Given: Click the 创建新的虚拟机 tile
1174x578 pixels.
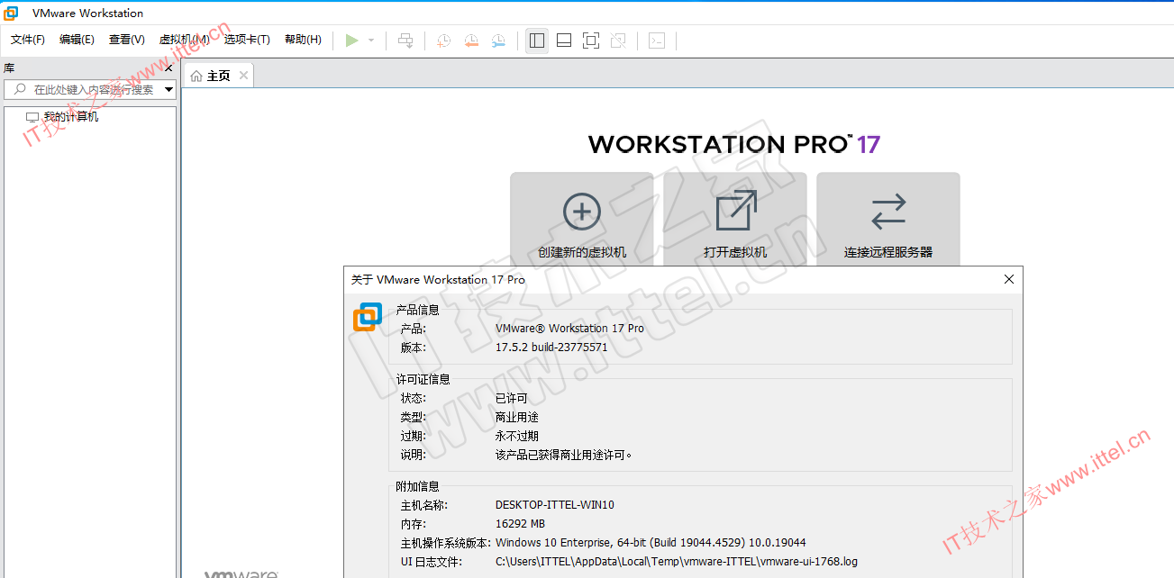Looking at the screenshot, I should 582,220.
